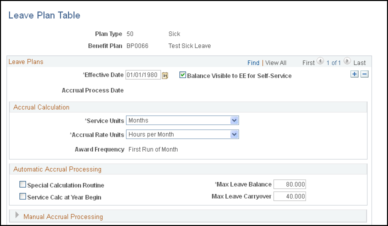The image size is (388, 226).
Task: Click the Max Leave Balance field
Action: 290,184
